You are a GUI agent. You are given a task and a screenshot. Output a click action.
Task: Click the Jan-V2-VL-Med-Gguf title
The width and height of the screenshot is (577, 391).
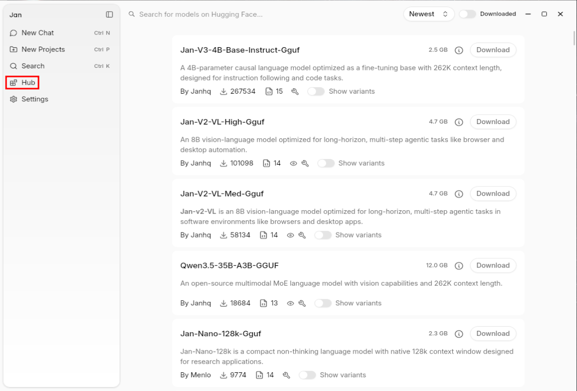pyautogui.click(x=222, y=193)
